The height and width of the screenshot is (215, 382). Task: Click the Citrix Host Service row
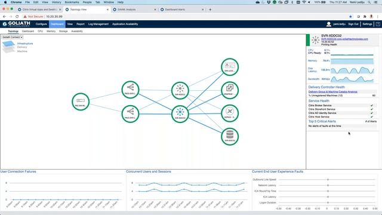click(x=342, y=117)
